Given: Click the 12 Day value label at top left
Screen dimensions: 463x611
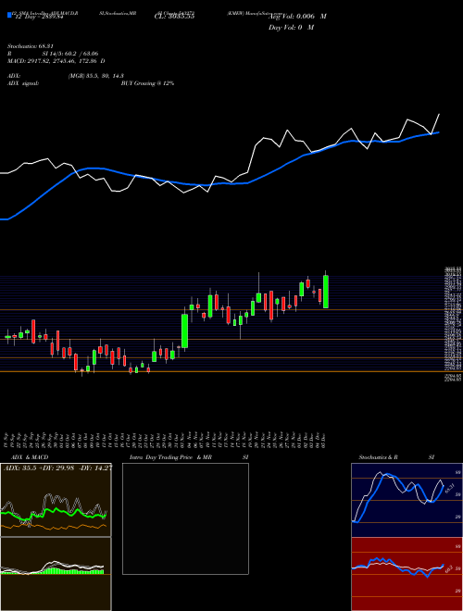Looking at the screenshot, I should [x=38, y=17].
